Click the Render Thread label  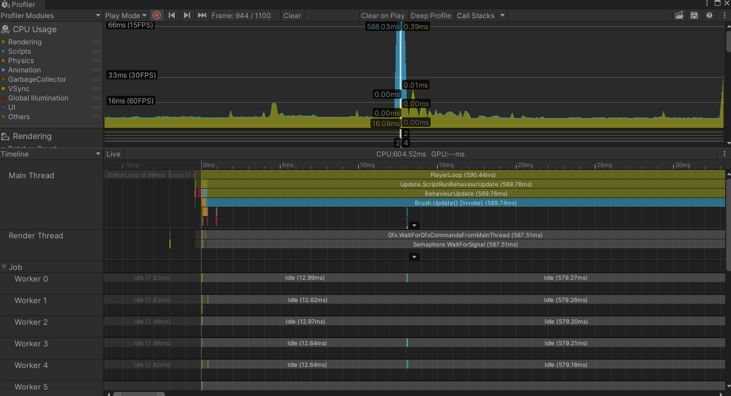click(36, 235)
